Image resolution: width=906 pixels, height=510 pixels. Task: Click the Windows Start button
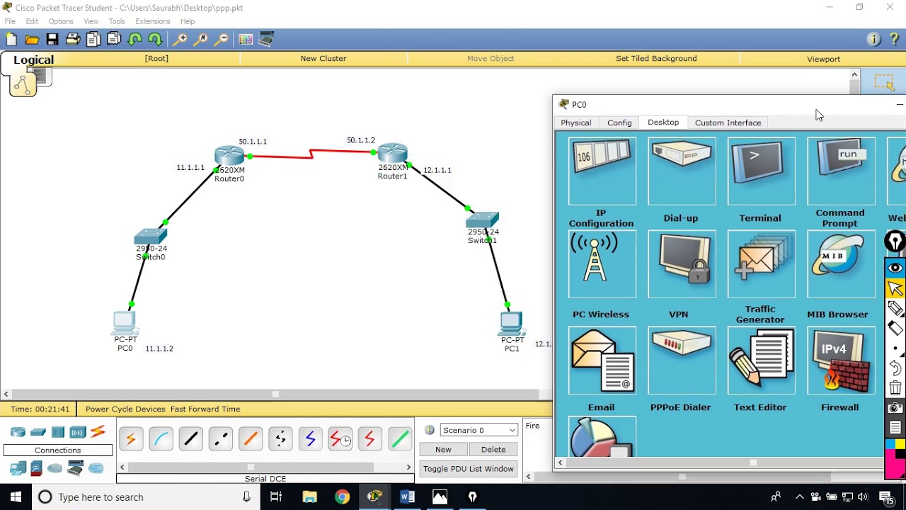(x=16, y=497)
